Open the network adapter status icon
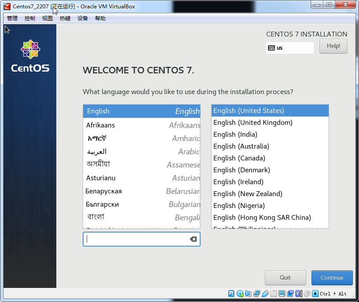Viewport: 359px width, 302px height. (256, 293)
